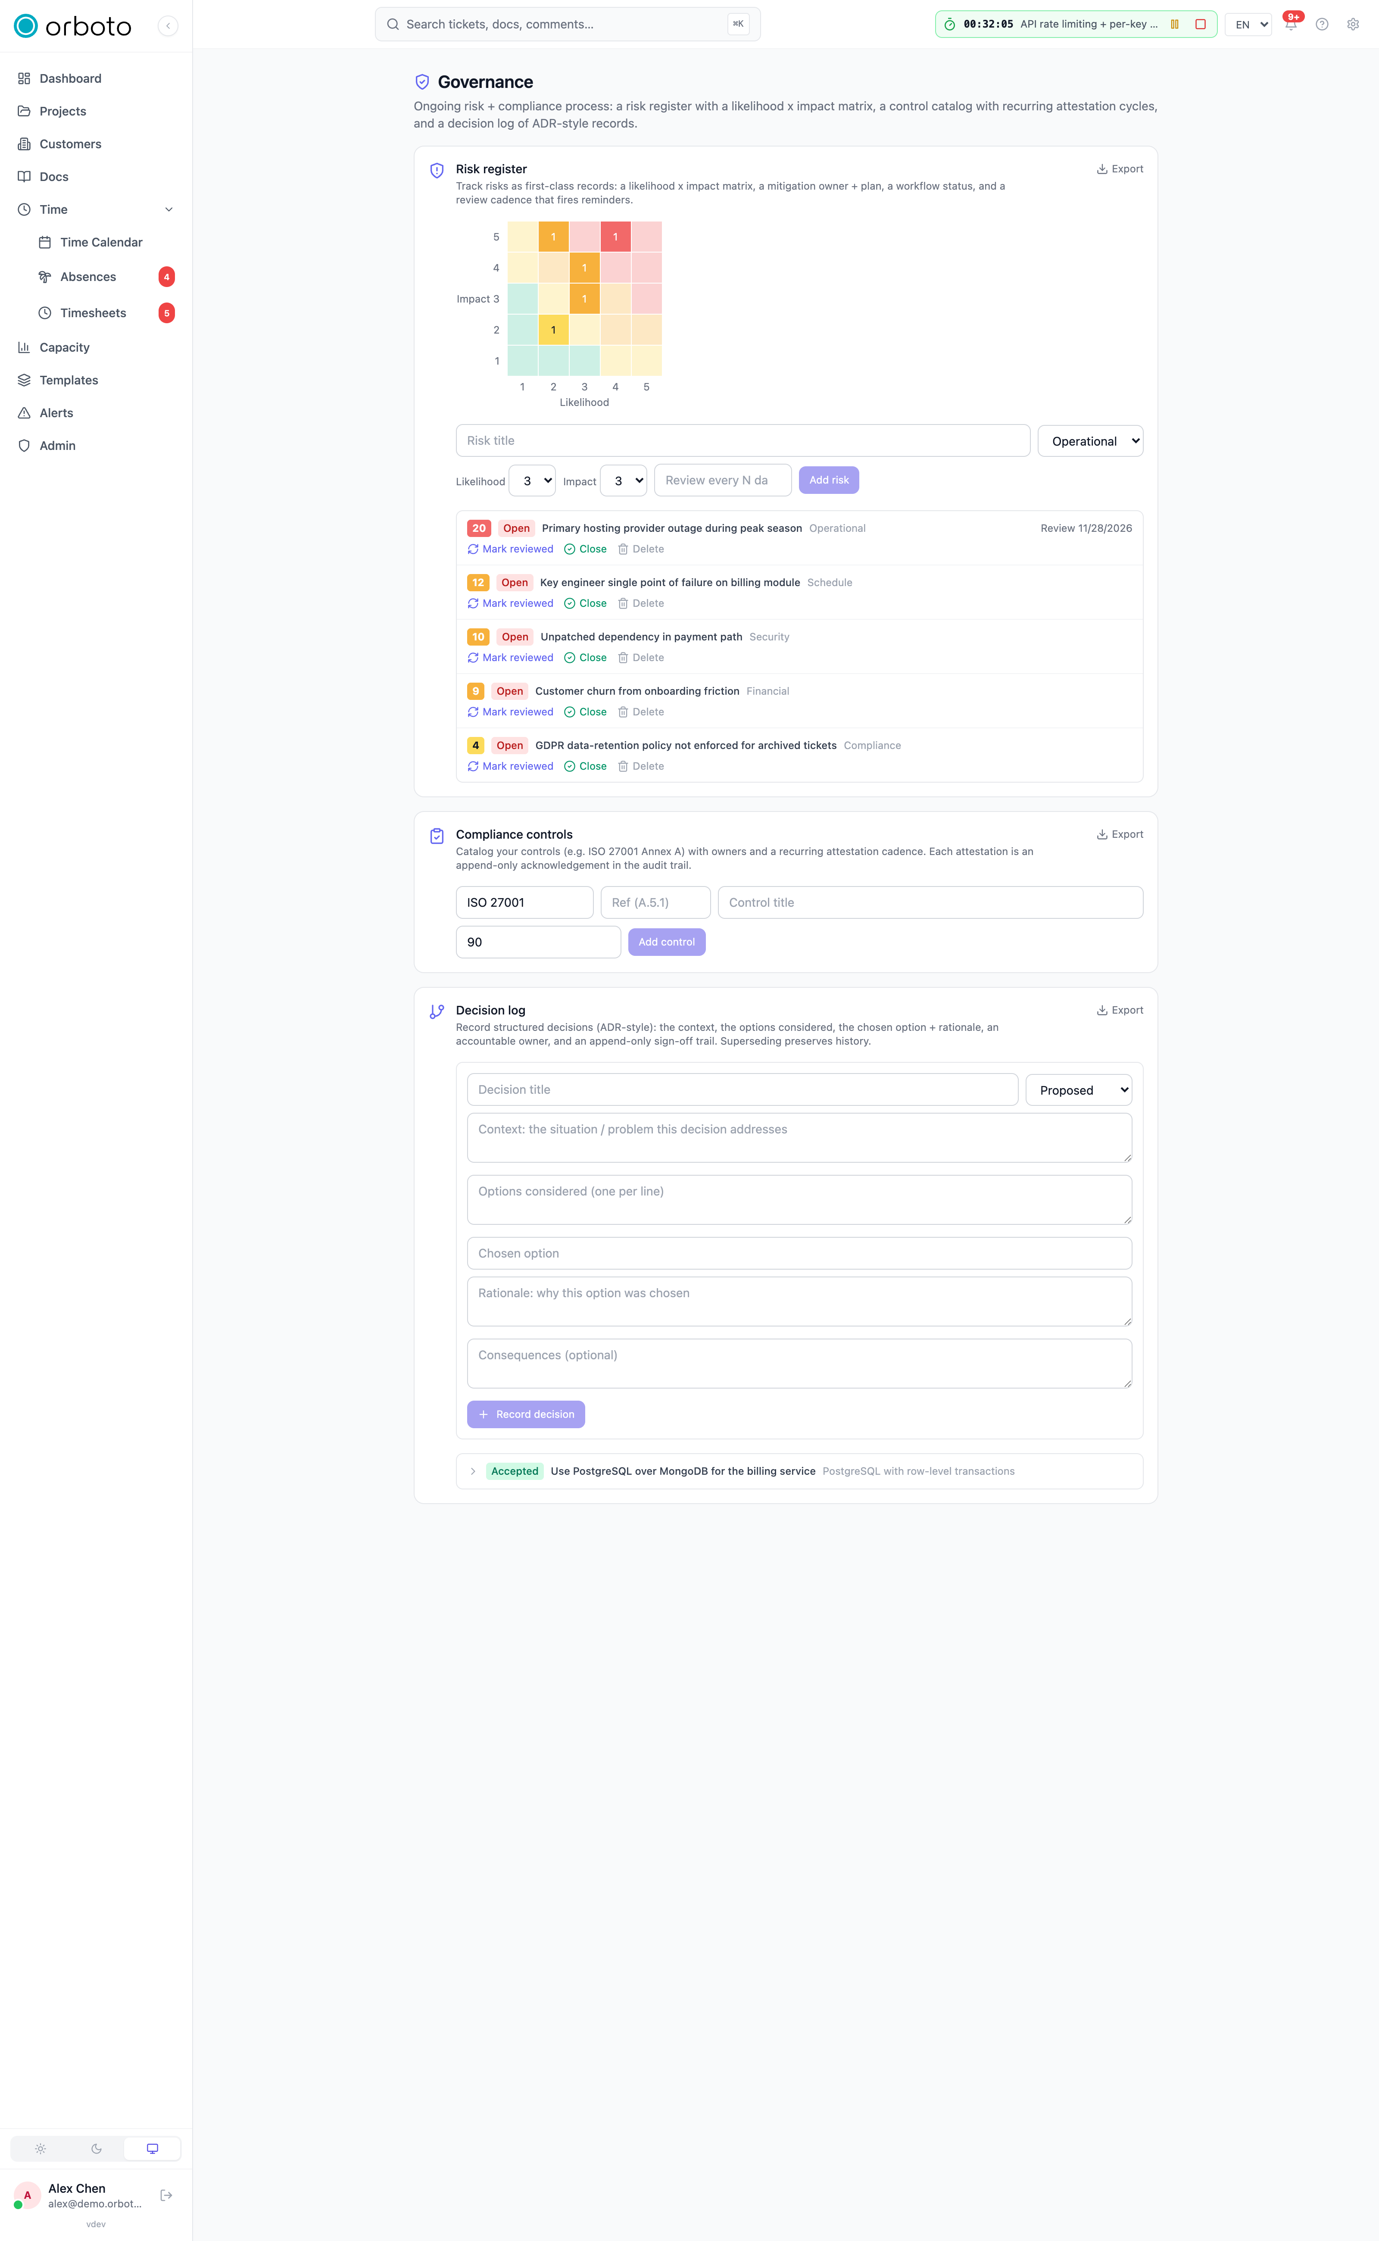Open the Impact dropdown
Screen dimensions: 1379x2241
click(x=623, y=481)
